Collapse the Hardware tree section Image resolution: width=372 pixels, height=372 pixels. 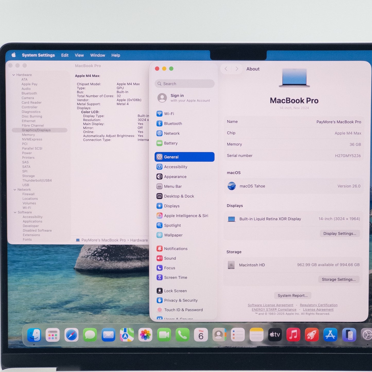click(x=14, y=75)
